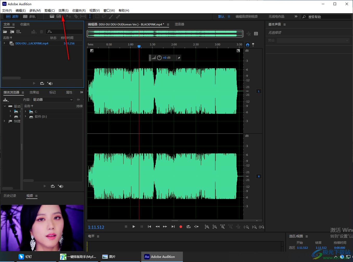Click the red Record button
Viewport: 353px width, 262px height.
(181, 227)
